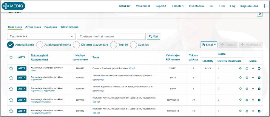
Task: Click AITTA badge in Connecta 3-tiehana row
Action: tap(22, 68)
